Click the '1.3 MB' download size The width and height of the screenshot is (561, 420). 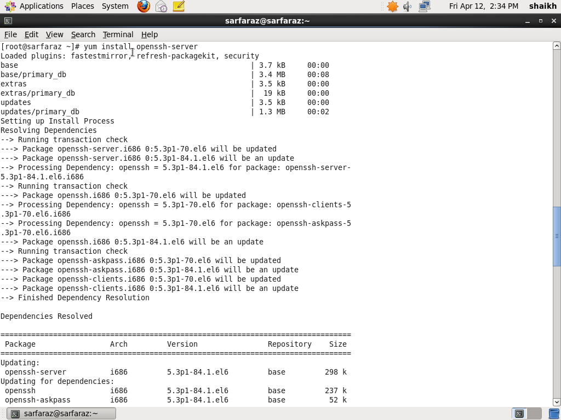coord(272,112)
